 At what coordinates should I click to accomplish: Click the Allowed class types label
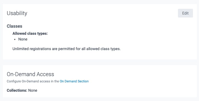coord(30,33)
